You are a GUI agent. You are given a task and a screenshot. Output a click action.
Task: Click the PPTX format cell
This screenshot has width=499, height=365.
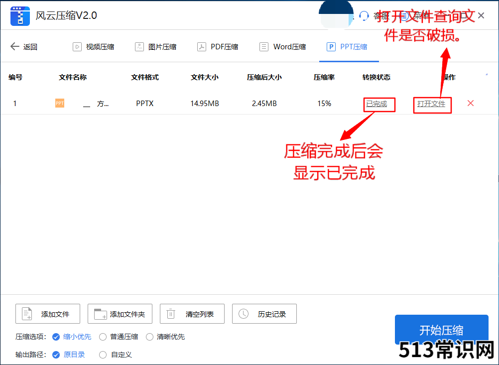click(x=145, y=104)
